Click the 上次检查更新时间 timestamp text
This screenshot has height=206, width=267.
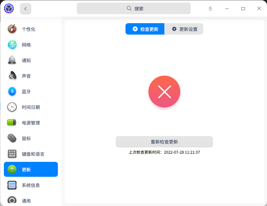164,152
